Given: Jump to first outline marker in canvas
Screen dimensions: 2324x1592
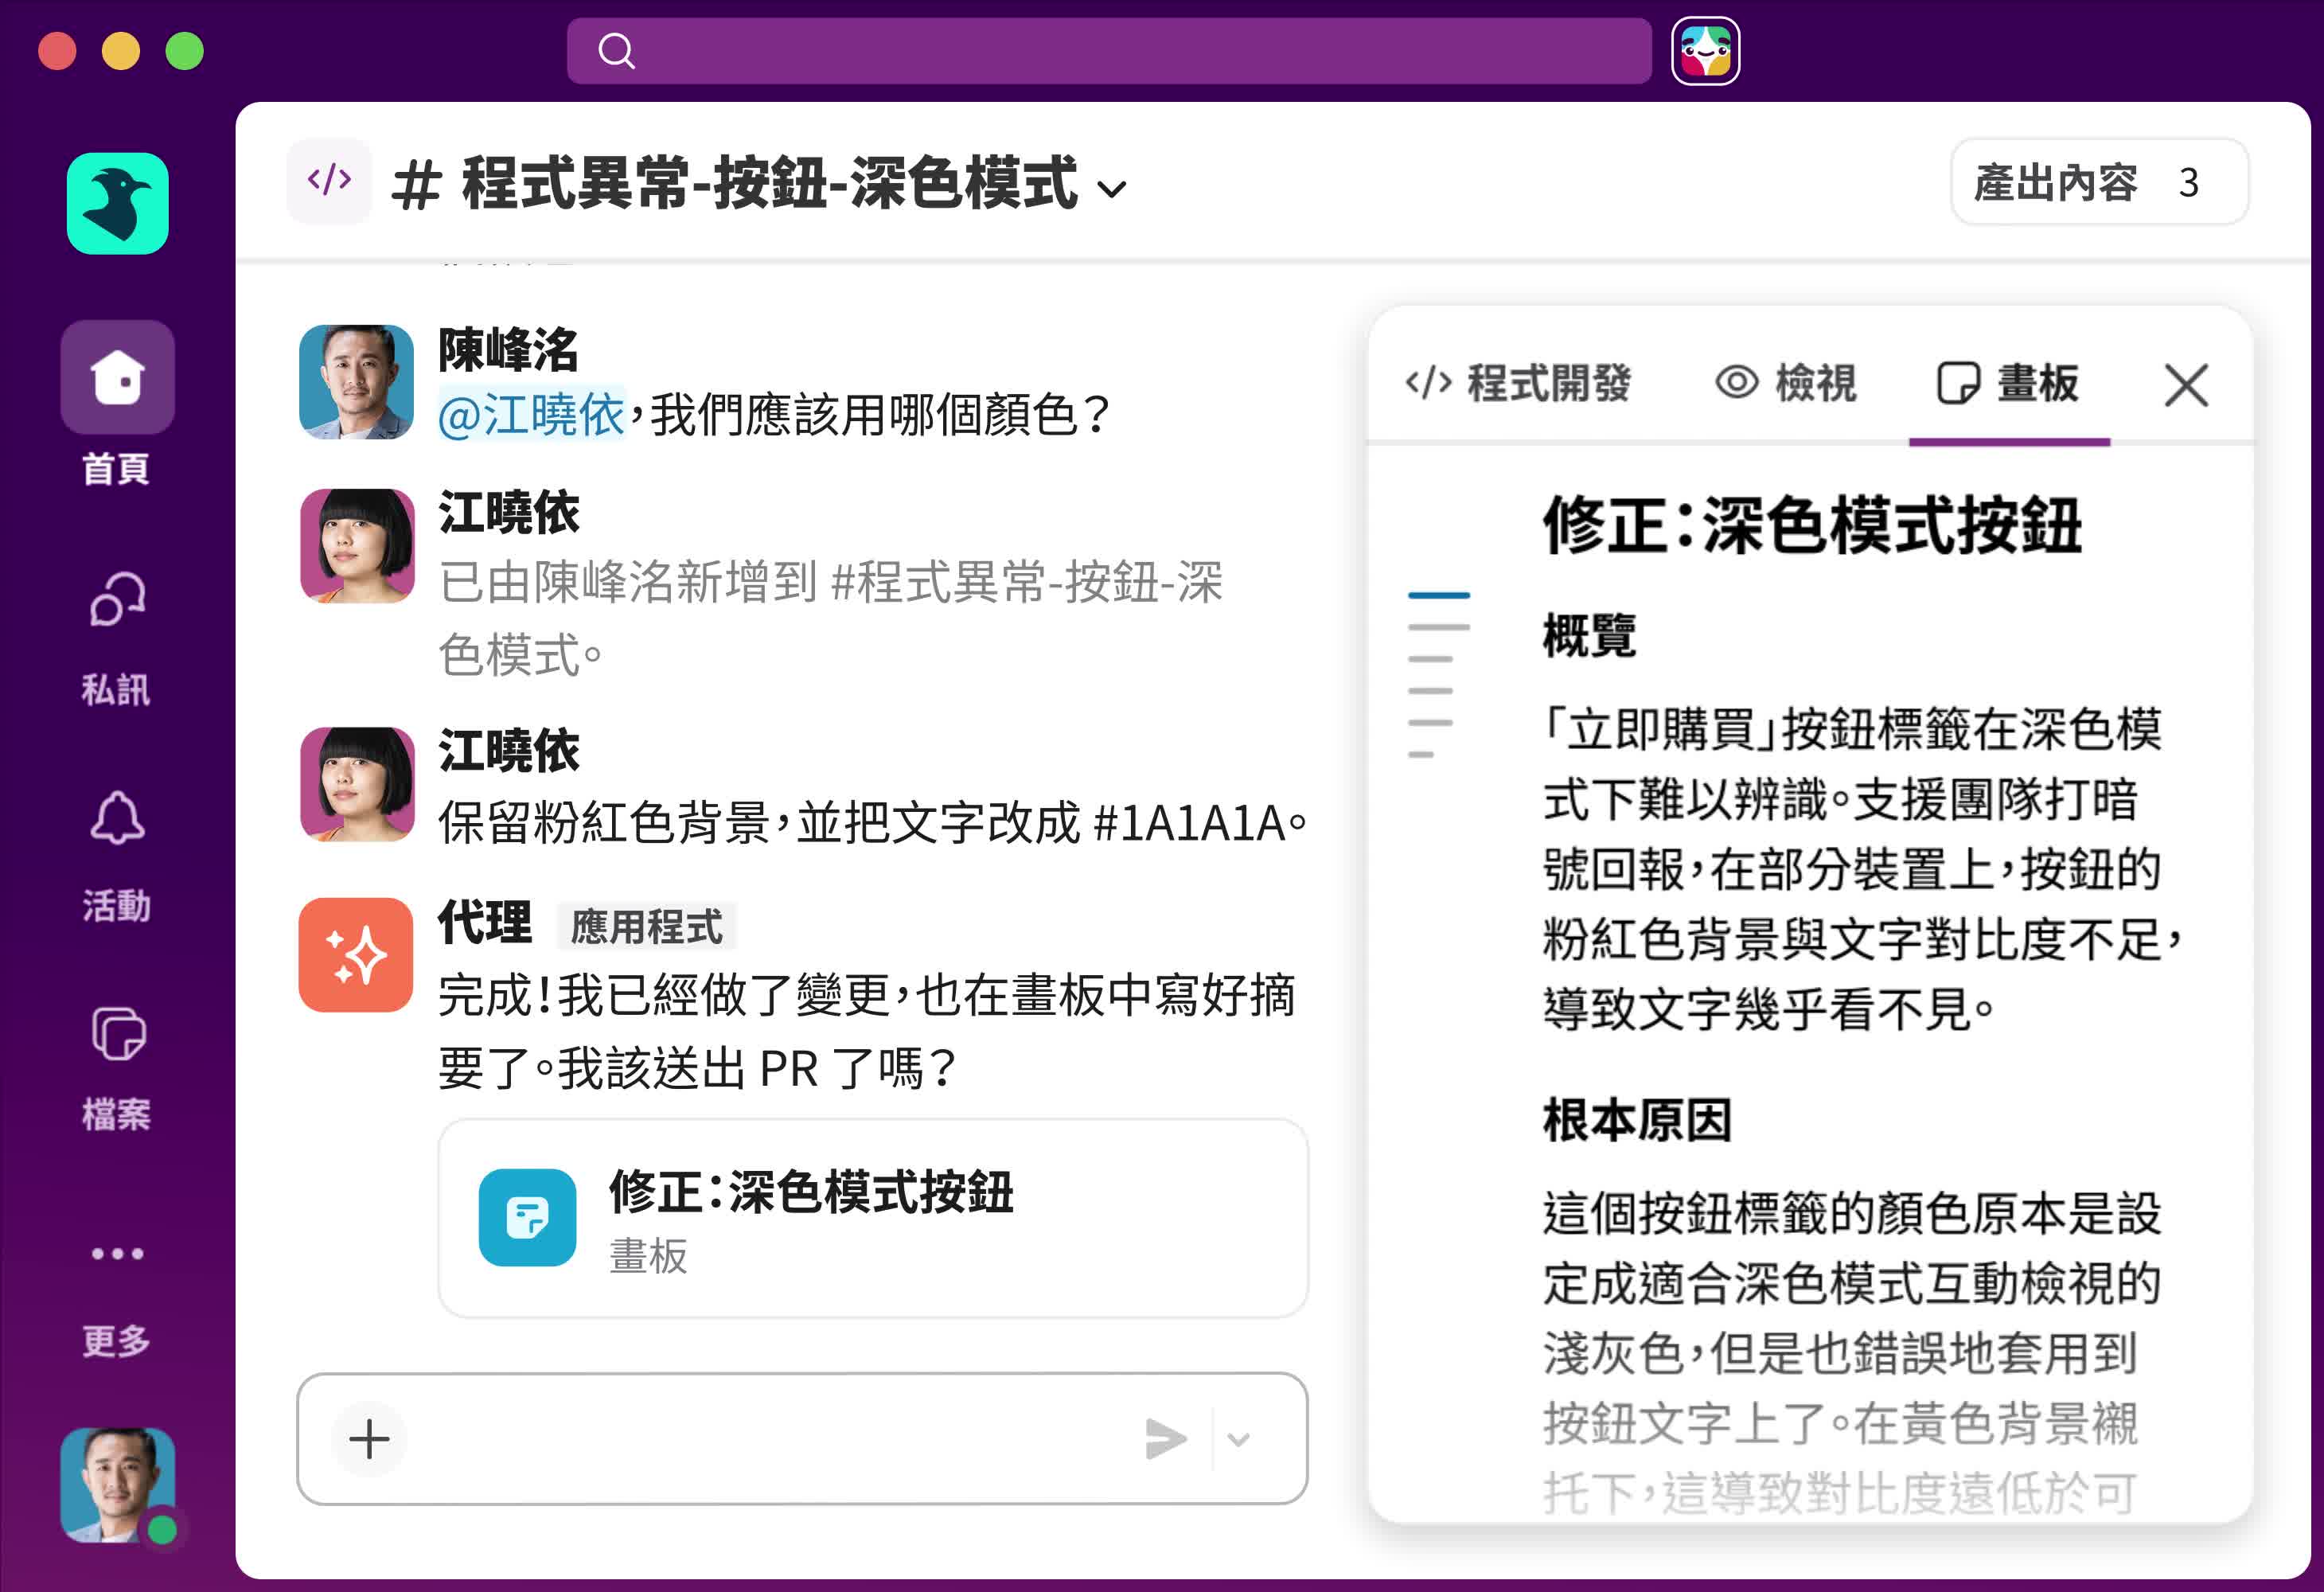Looking at the screenshot, I should pyautogui.click(x=1438, y=595).
